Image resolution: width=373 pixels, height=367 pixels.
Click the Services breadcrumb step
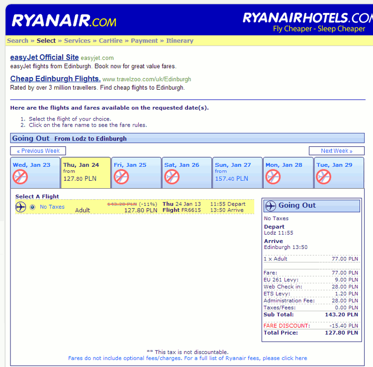(x=77, y=41)
